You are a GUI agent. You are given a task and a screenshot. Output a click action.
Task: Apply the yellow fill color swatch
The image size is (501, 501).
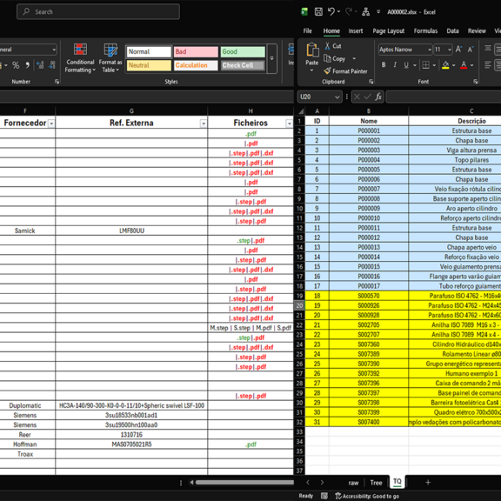tap(445, 65)
